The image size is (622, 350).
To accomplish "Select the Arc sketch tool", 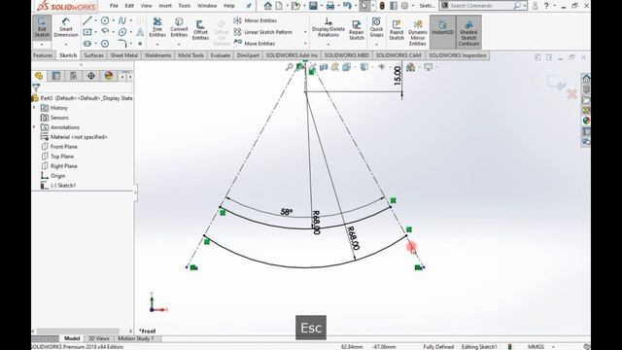I will 105,32.
